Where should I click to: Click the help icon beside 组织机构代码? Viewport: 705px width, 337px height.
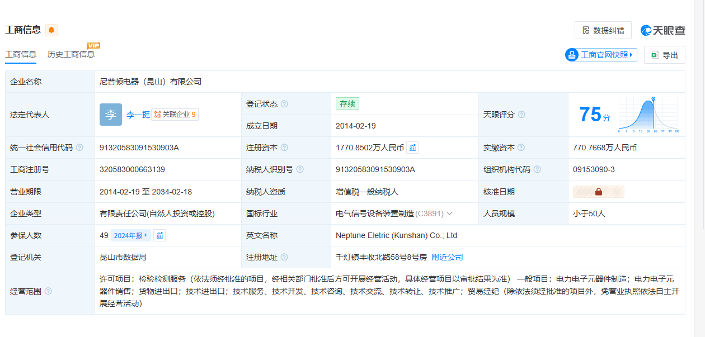(x=537, y=169)
